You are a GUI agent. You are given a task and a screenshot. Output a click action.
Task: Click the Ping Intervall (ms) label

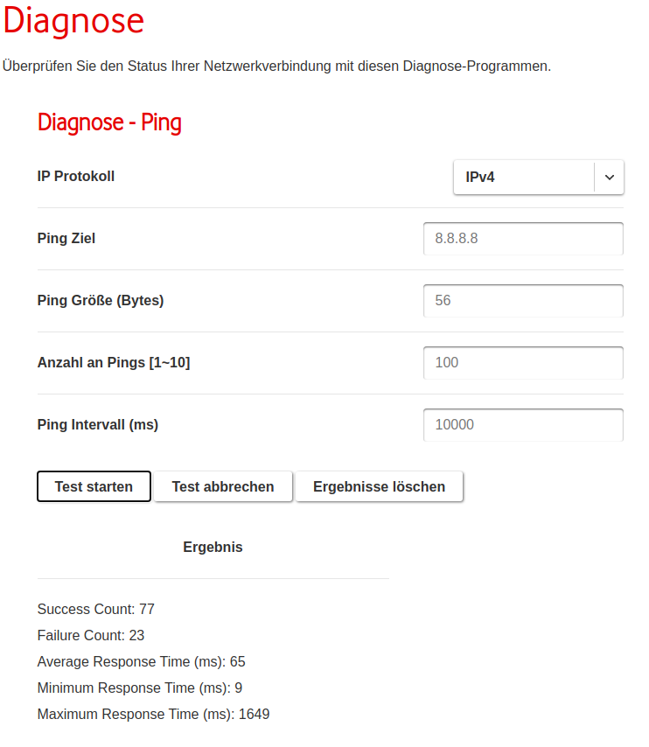(x=98, y=424)
